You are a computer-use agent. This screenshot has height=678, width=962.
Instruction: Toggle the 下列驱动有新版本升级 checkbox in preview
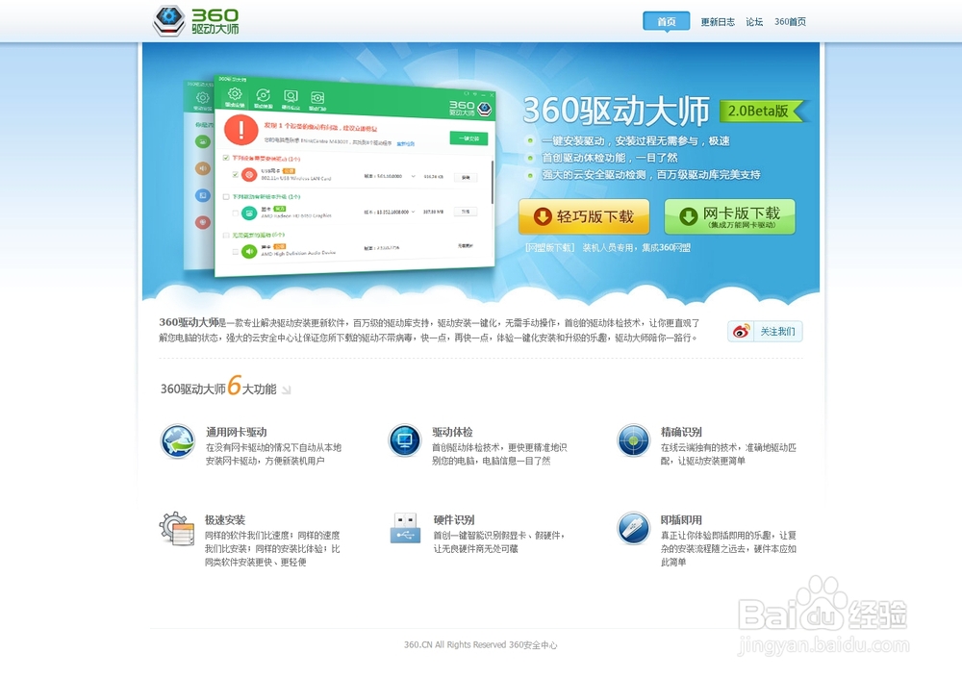pos(226,197)
